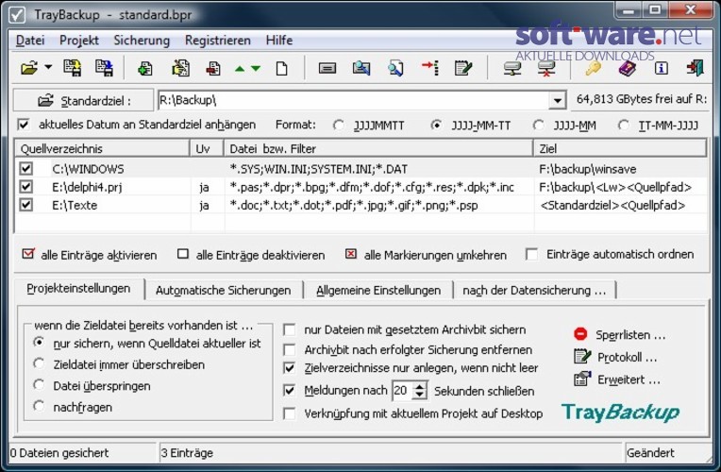This screenshot has height=472, width=721.
Task: Switch to 'nach der Datensicherung ...' tab
Action: 534,291
